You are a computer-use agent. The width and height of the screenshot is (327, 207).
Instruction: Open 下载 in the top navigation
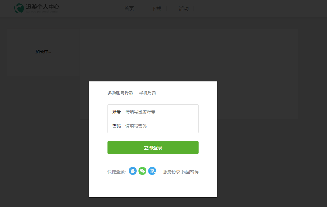click(x=156, y=8)
